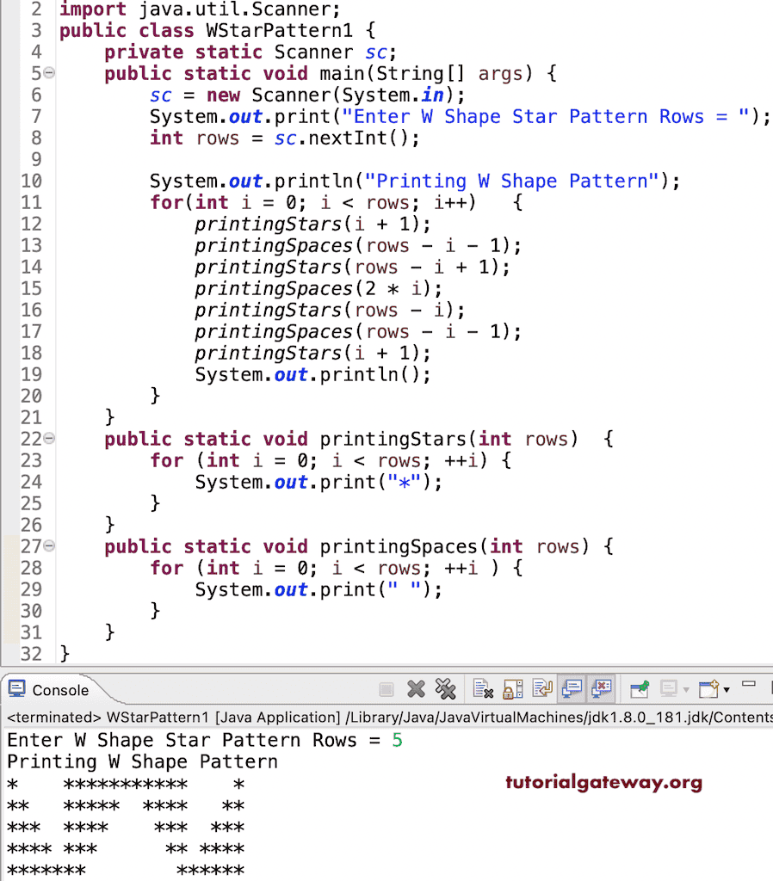Screen dimensions: 773x881
Task: Remove all terminated launches
Action: pyautogui.click(x=445, y=688)
